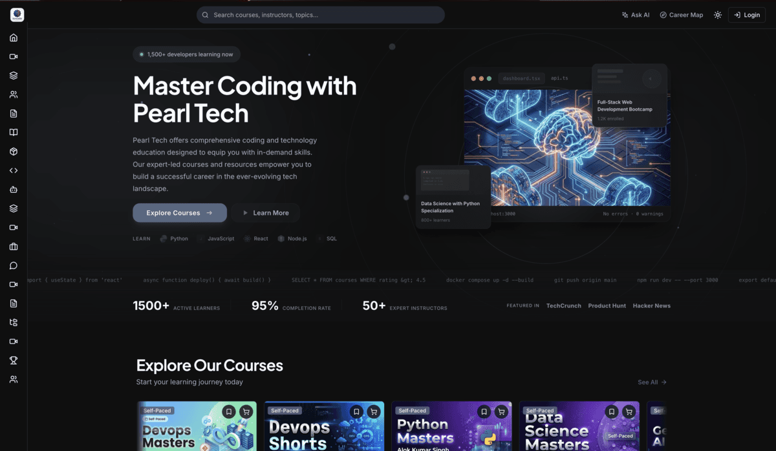Switch to the api.ts tab

pyautogui.click(x=559, y=78)
